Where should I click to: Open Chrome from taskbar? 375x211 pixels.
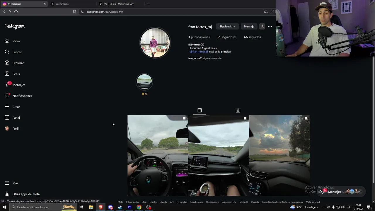point(139,207)
